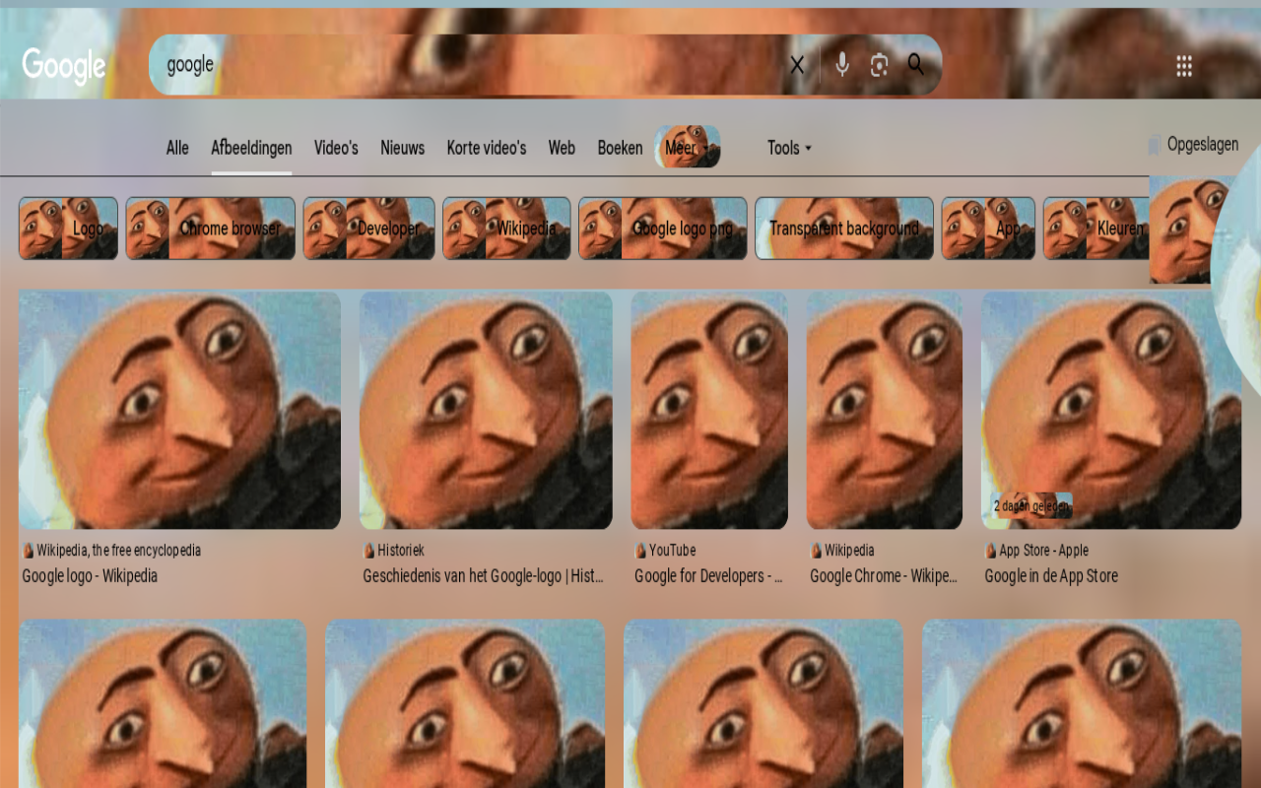The height and width of the screenshot is (788, 1261).
Task: Open image search with the camera lens icon
Action: pos(880,65)
